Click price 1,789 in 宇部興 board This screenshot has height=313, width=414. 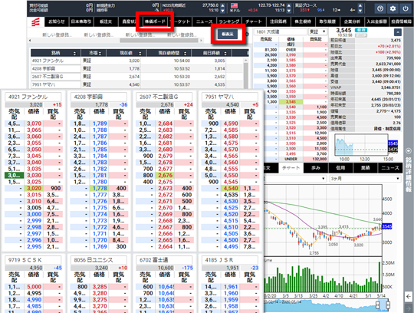(x=100, y=124)
